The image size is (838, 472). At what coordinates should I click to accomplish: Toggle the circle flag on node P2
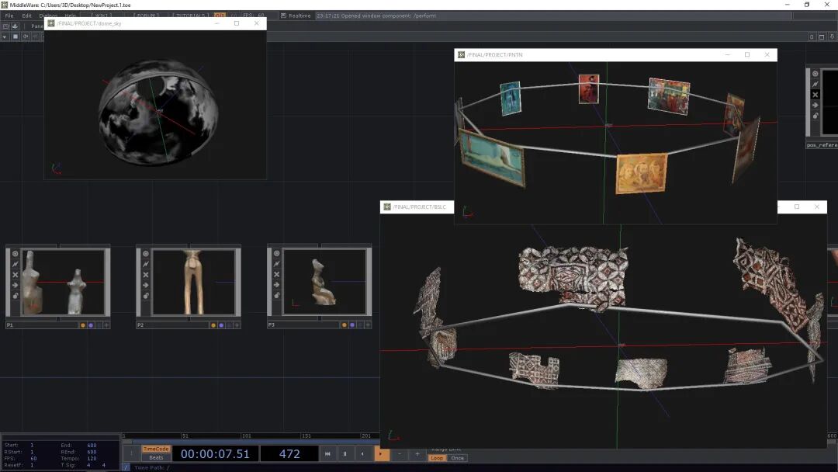(x=145, y=253)
